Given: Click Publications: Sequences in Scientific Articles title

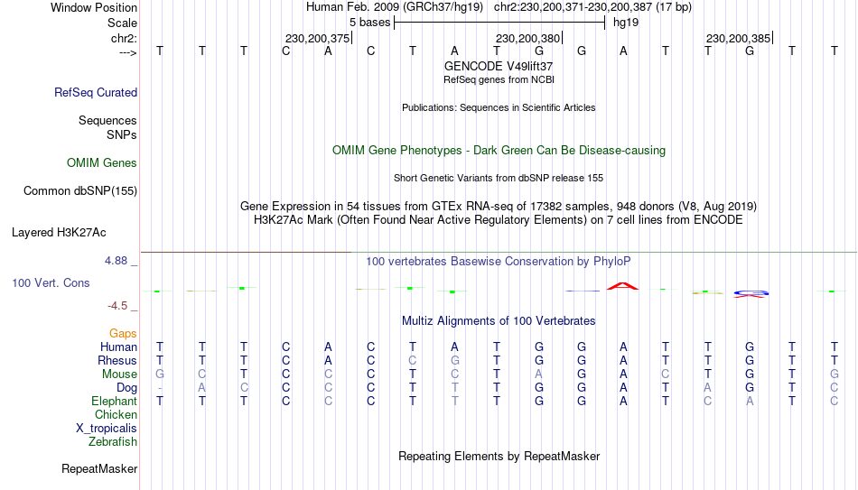Looking at the screenshot, I should (x=499, y=107).
